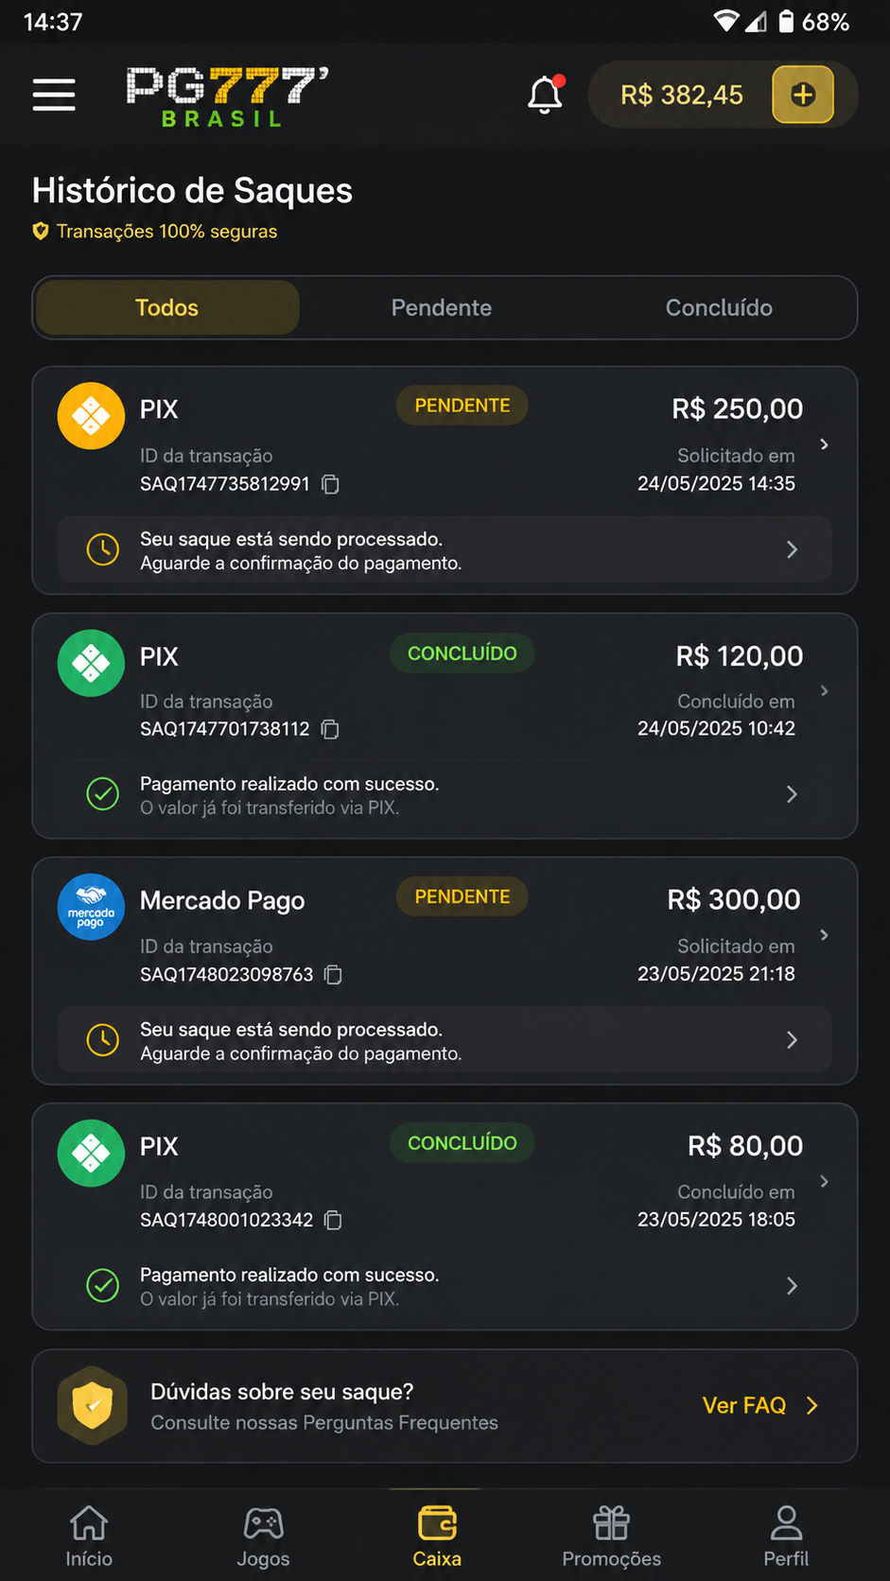The height and width of the screenshot is (1581, 890).
Task: Copy transaction ID SAQ1747701738112
Action: pyautogui.click(x=330, y=729)
